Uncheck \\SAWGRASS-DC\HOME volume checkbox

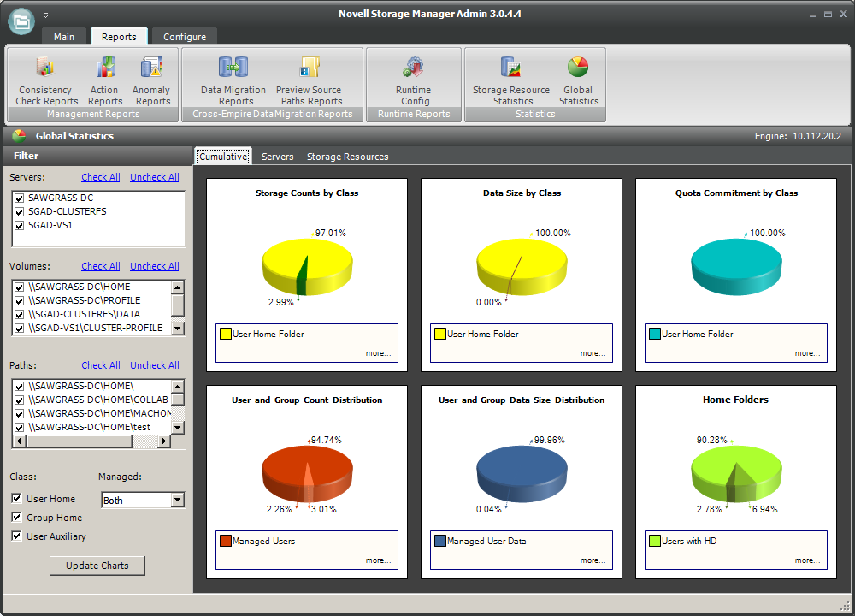tap(19, 287)
